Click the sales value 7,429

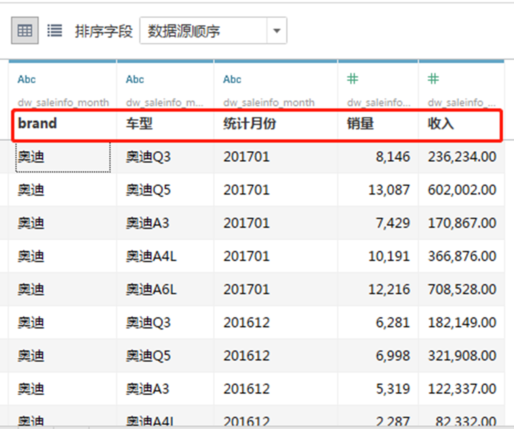coord(393,223)
